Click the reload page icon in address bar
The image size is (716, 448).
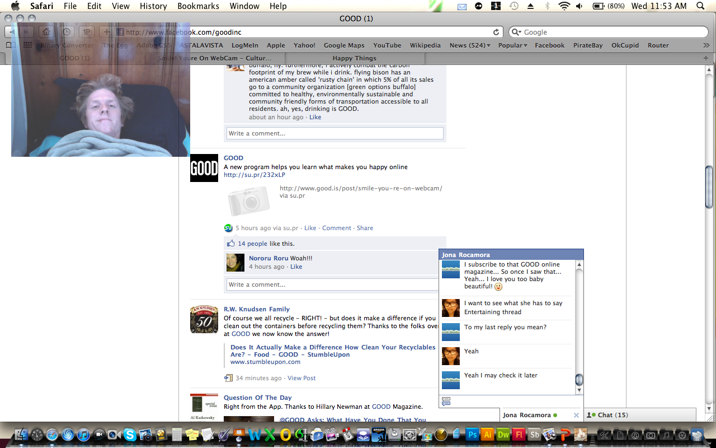pyautogui.click(x=496, y=32)
